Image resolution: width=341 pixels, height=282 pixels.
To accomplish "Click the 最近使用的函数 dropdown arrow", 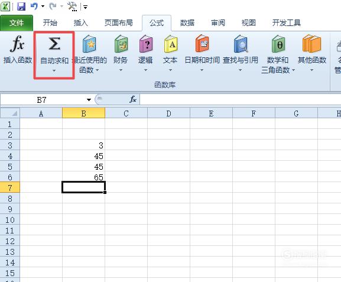I will coord(97,70).
